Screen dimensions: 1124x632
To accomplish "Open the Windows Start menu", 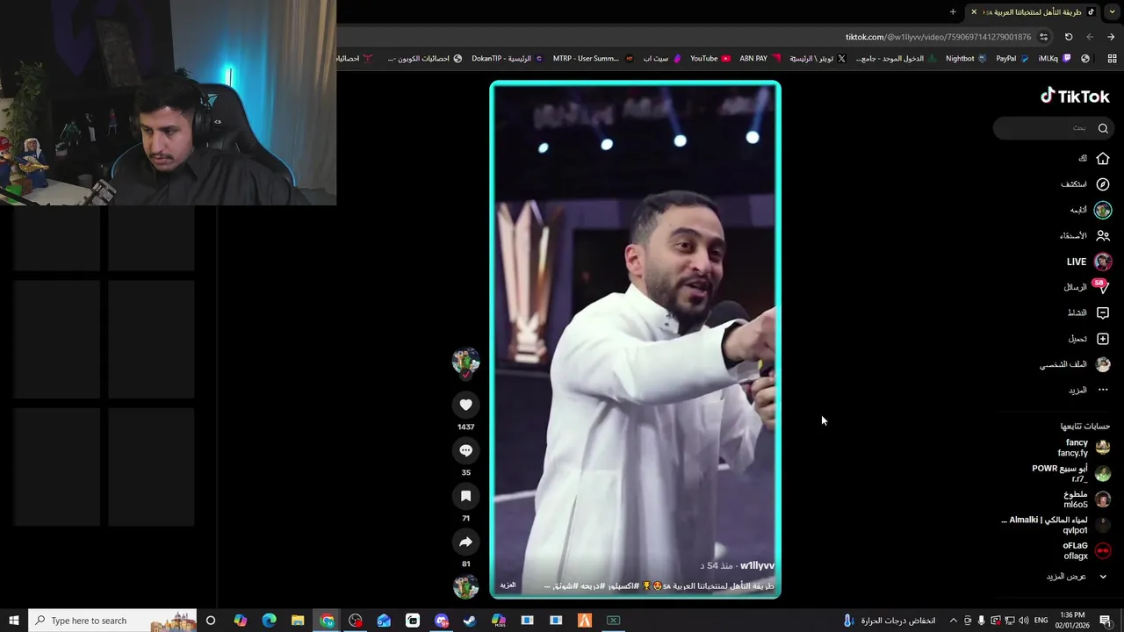I will (x=14, y=621).
